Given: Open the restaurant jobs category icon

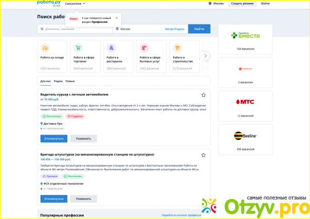Looking at the screenshot, I should (x=112, y=48).
